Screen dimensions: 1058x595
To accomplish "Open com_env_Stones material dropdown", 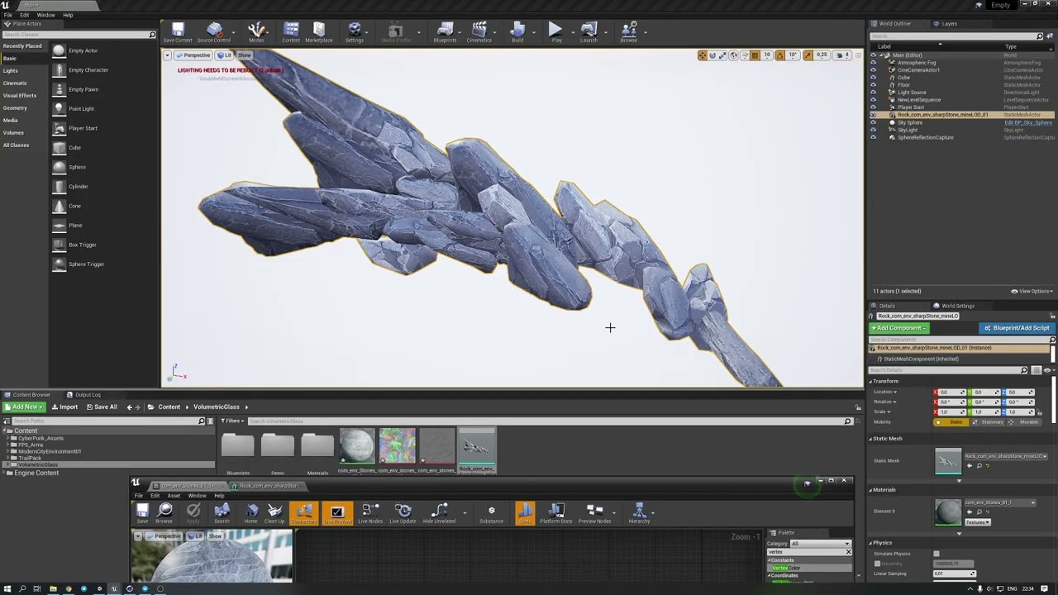I will pyautogui.click(x=1000, y=502).
